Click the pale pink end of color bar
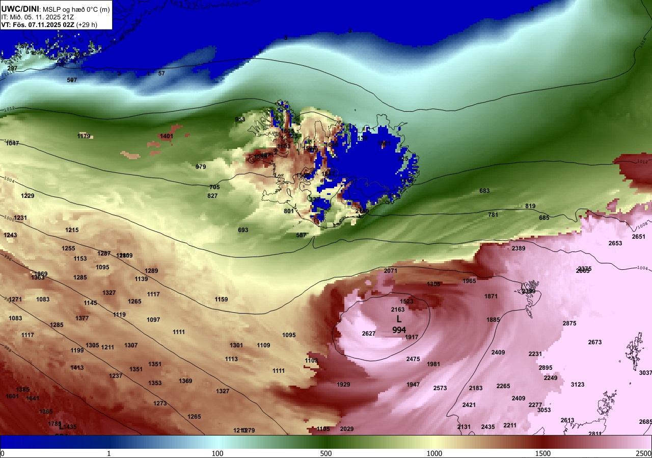Viewport: 652px width, 458px height. pyautogui.click(x=642, y=442)
